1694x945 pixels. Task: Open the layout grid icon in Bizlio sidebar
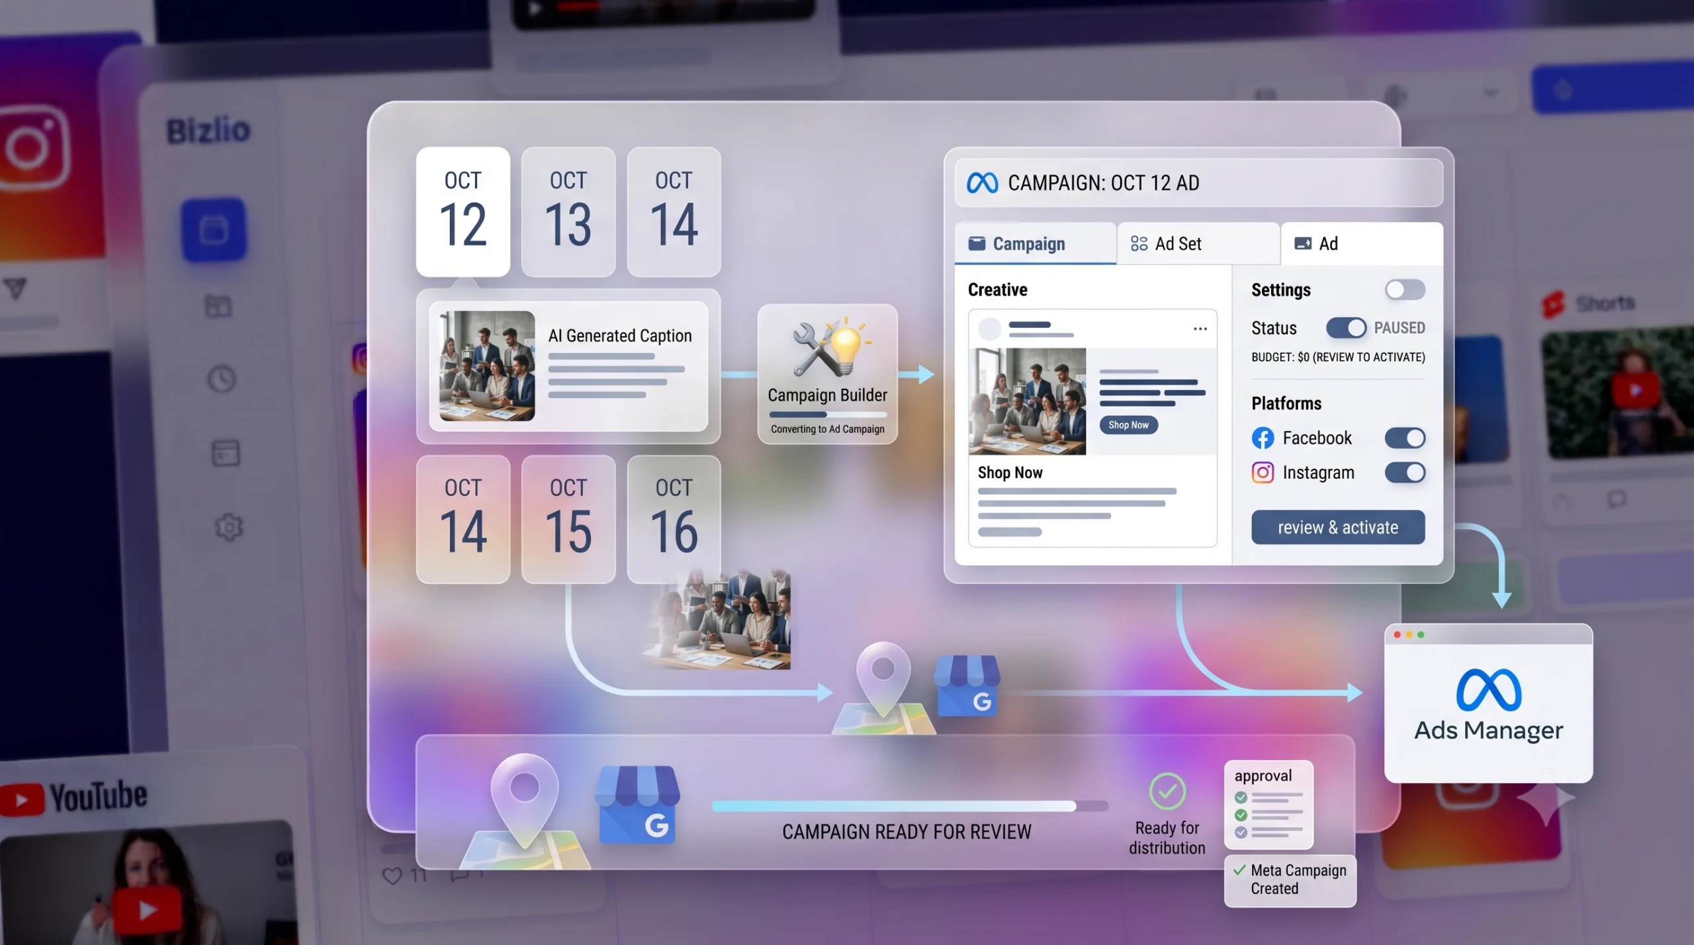(218, 306)
